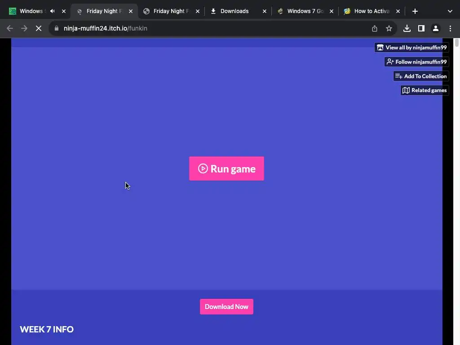Stop loading the page

pos(39,28)
